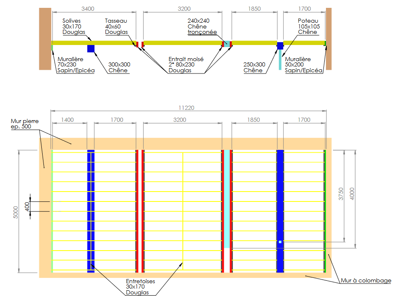Select the vertical 4000 dimension
The image size is (400, 296).
(352, 194)
